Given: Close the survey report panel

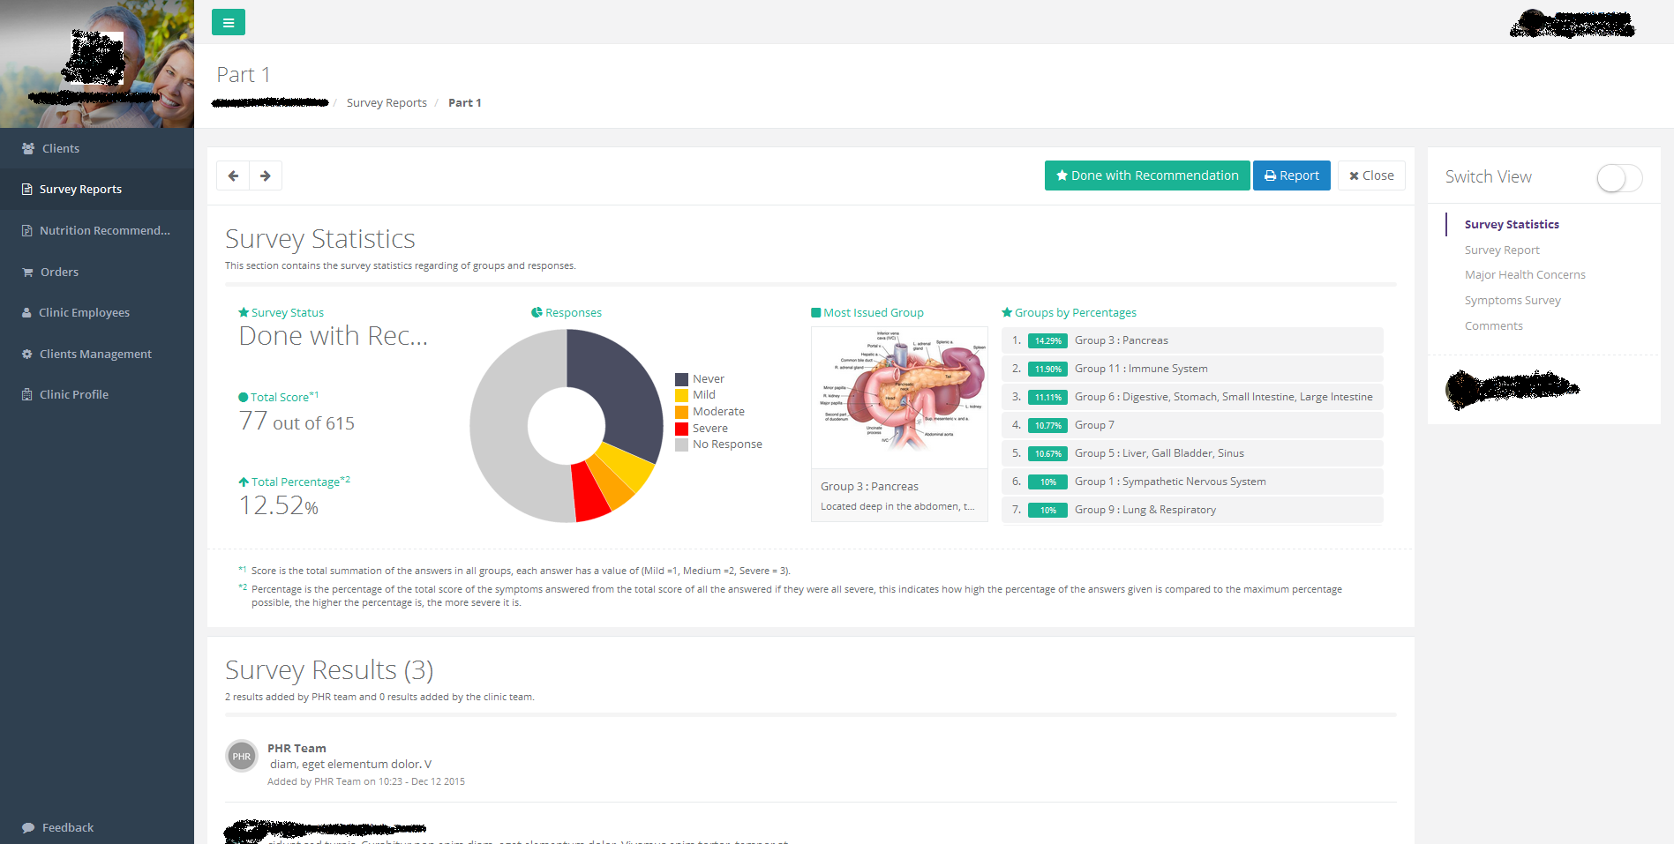Looking at the screenshot, I should (1371, 176).
